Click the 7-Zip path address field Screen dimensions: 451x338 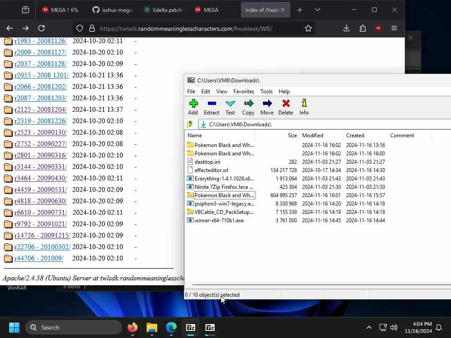click(x=325, y=124)
